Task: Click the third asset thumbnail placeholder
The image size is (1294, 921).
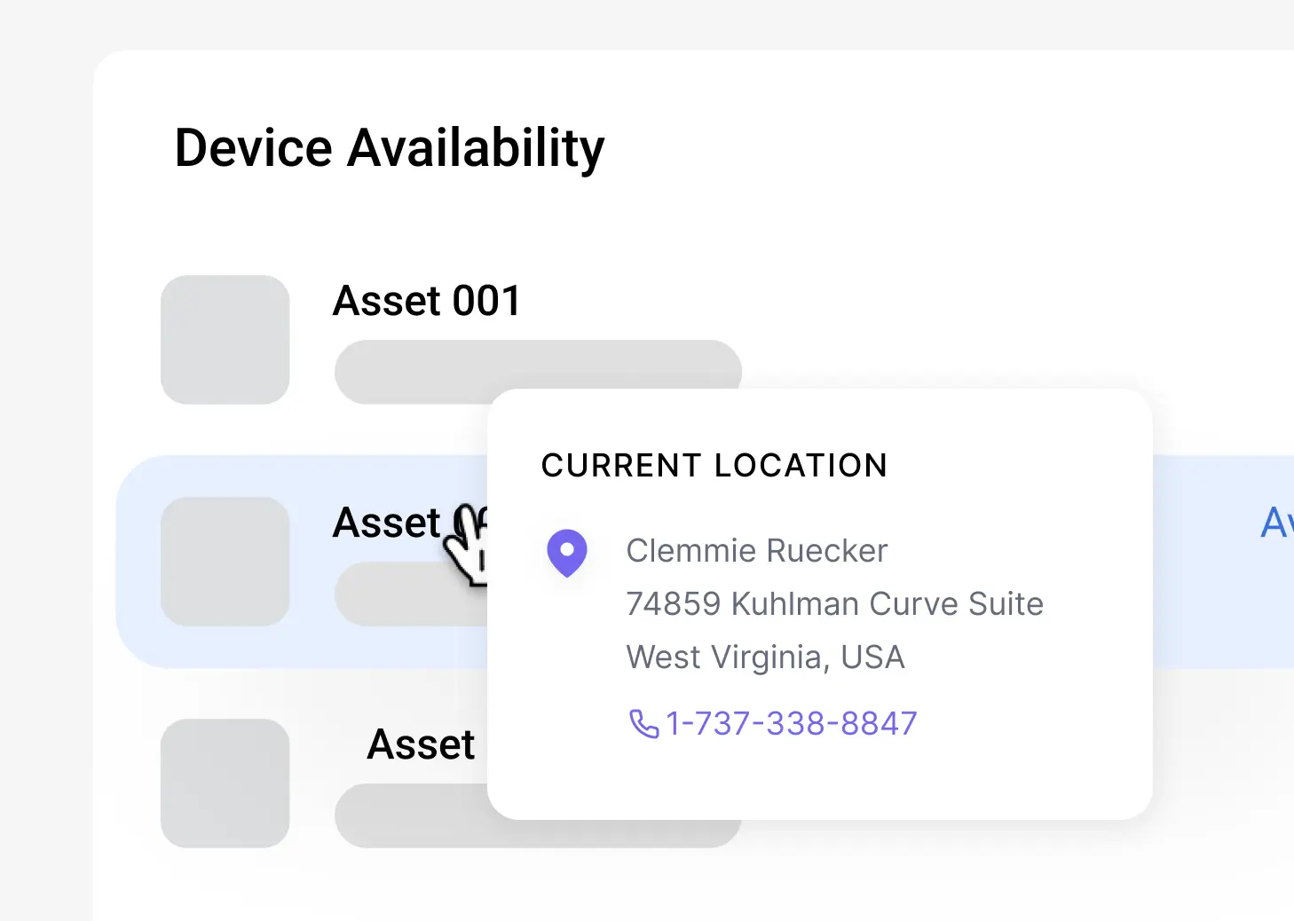Action: pyautogui.click(x=225, y=783)
